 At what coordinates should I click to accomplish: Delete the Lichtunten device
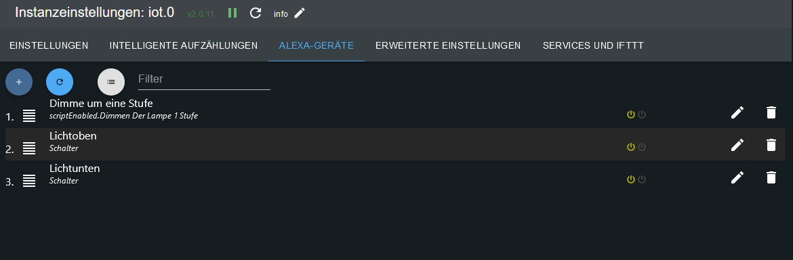click(x=771, y=177)
